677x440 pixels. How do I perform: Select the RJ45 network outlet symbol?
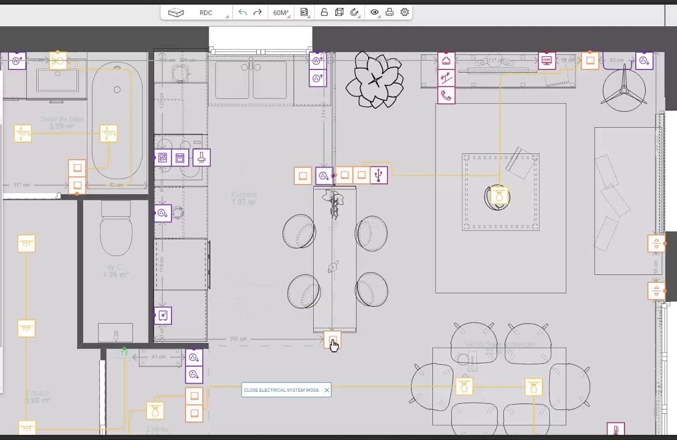pos(446,61)
